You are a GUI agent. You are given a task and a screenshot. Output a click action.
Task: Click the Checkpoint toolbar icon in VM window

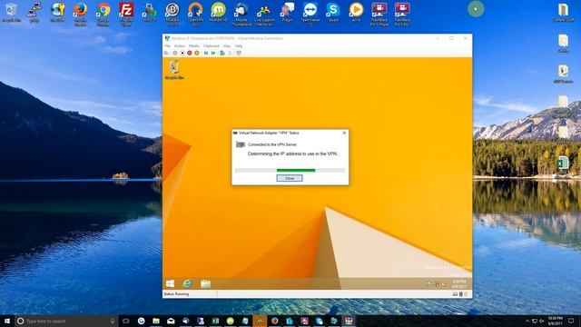pos(222,53)
